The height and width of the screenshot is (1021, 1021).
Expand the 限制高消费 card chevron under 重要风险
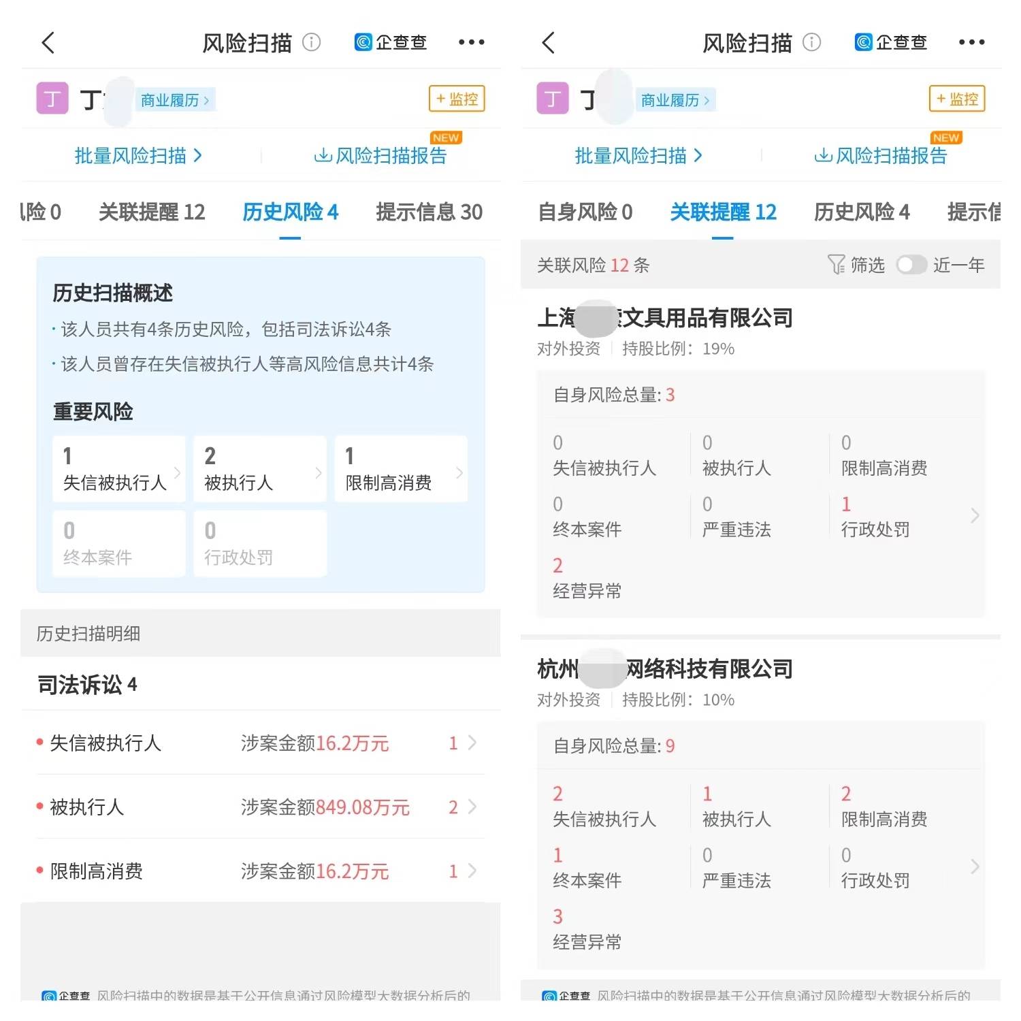[x=459, y=472]
